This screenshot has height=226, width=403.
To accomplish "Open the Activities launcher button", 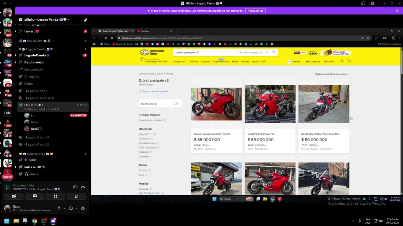I will click(x=55, y=196).
